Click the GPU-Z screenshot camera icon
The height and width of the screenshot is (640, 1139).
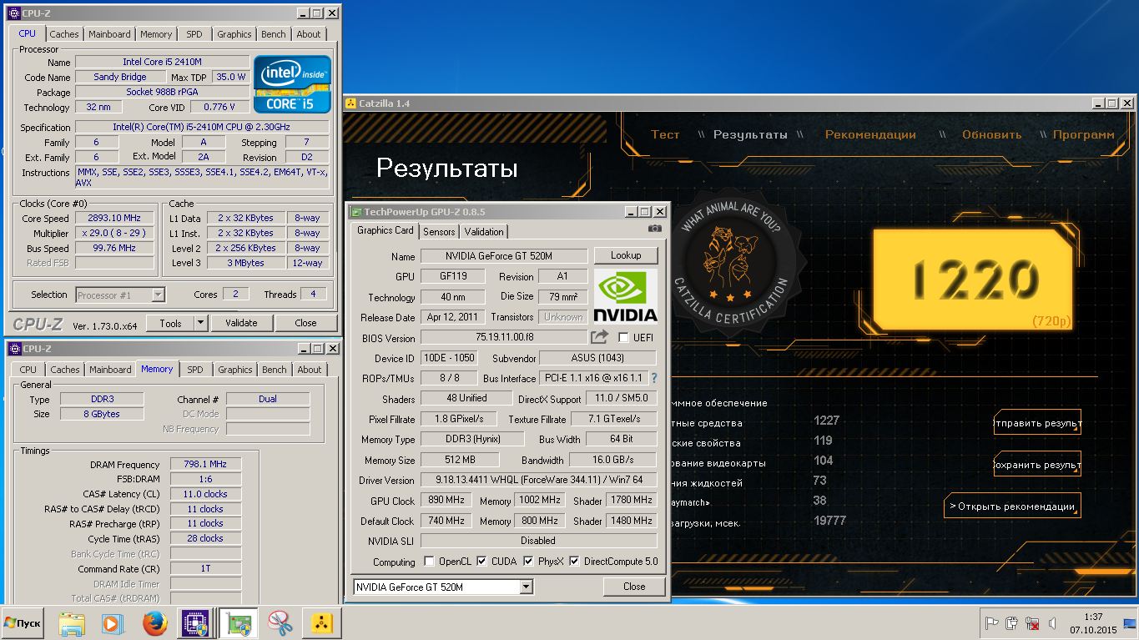[x=655, y=229]
